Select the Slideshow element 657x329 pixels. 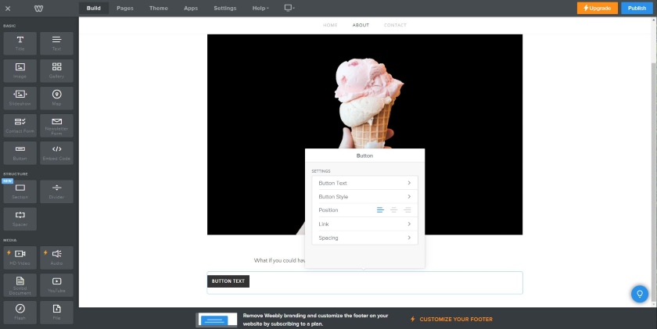(20, 98)
